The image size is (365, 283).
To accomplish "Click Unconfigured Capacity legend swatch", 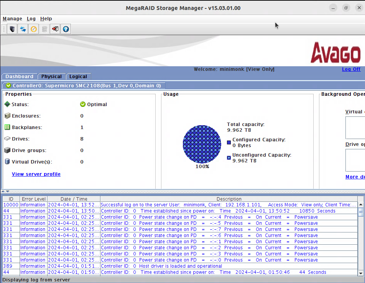I will point(229,158).
